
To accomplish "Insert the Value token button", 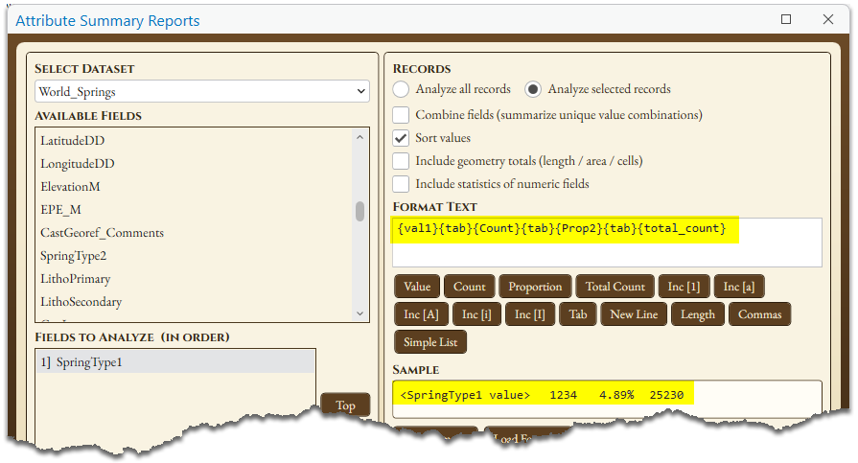I will [417, 287].
